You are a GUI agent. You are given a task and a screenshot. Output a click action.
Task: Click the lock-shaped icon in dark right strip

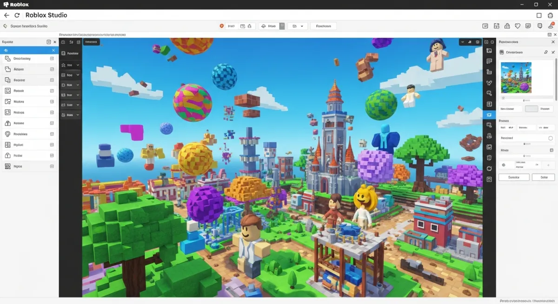click(489, 136)
